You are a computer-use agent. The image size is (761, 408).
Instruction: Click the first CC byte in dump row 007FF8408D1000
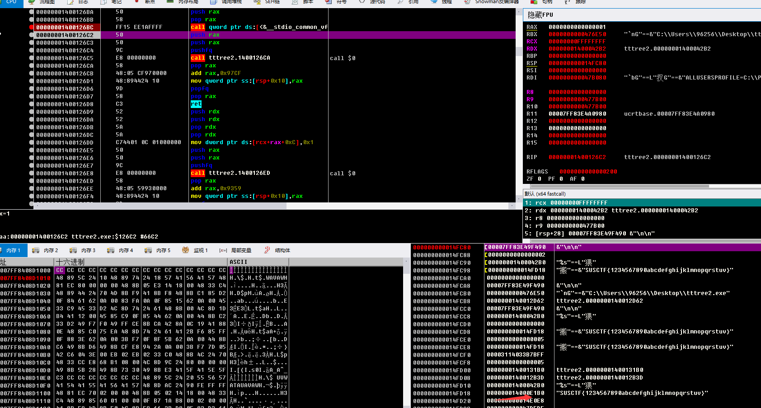tap(60, 270)
